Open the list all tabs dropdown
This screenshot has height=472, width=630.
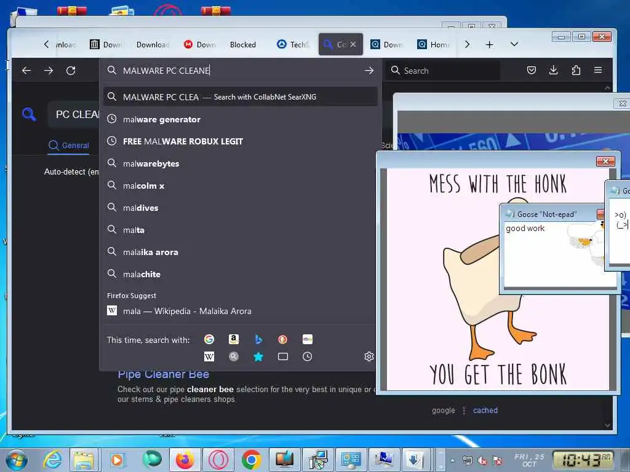(514, 44)
